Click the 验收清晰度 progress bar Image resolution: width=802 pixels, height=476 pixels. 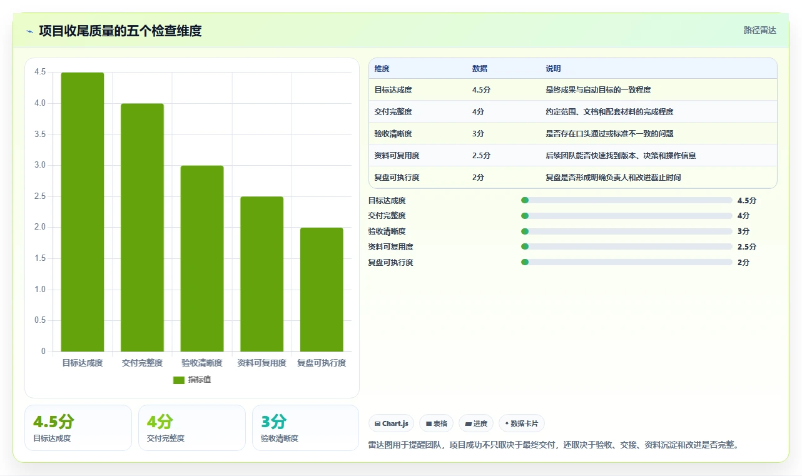coord(627,231)
